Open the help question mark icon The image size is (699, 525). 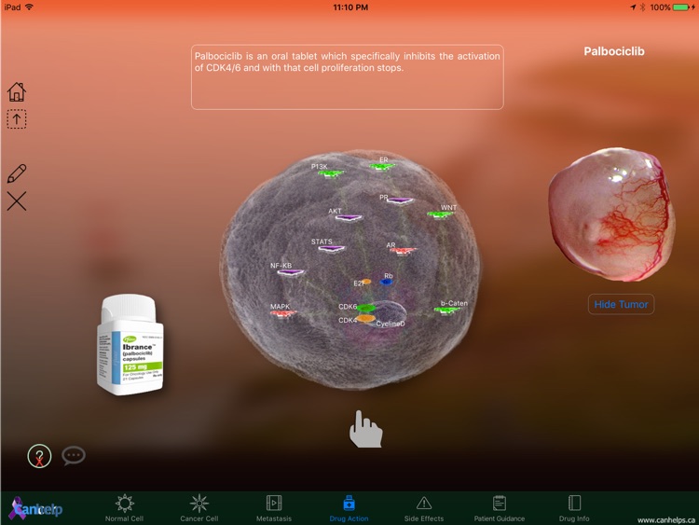tap(39, 456)
